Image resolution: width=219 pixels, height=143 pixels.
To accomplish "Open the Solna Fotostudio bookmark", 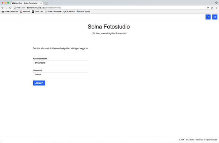I will [x=10, y=12].
